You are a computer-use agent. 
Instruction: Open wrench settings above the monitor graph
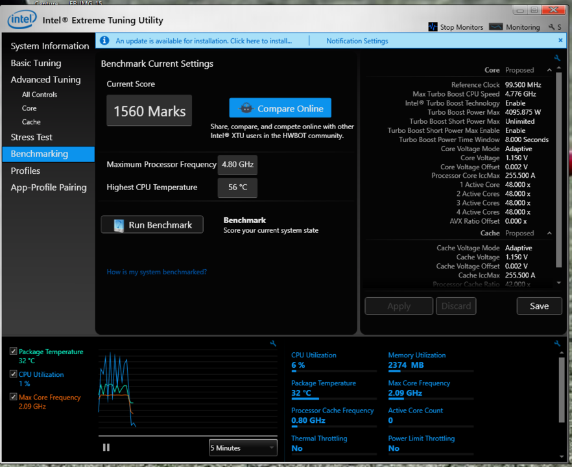(x=273, y=343)
